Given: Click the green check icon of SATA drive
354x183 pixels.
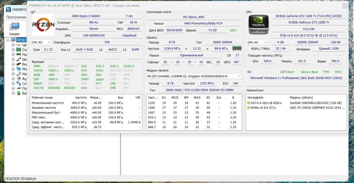Looking at the screenshot, I should tap(249, 103).
